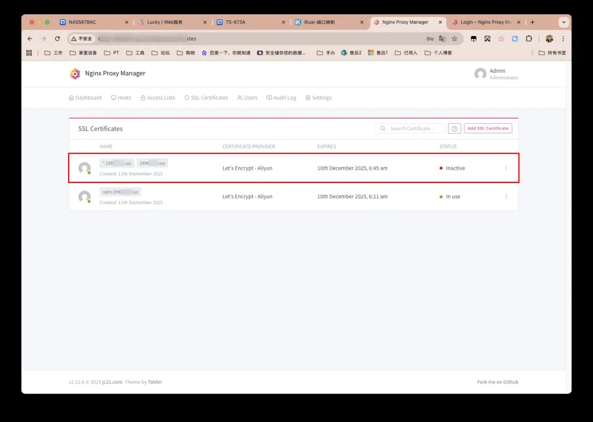Viewport: 593px width, 422px height.
Task: Bookmark this page with the star icon
Action: (454, 39)
